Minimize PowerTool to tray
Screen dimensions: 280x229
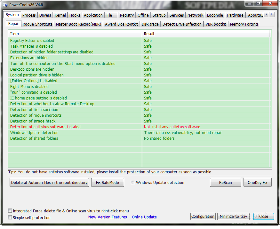coord(233,216)
